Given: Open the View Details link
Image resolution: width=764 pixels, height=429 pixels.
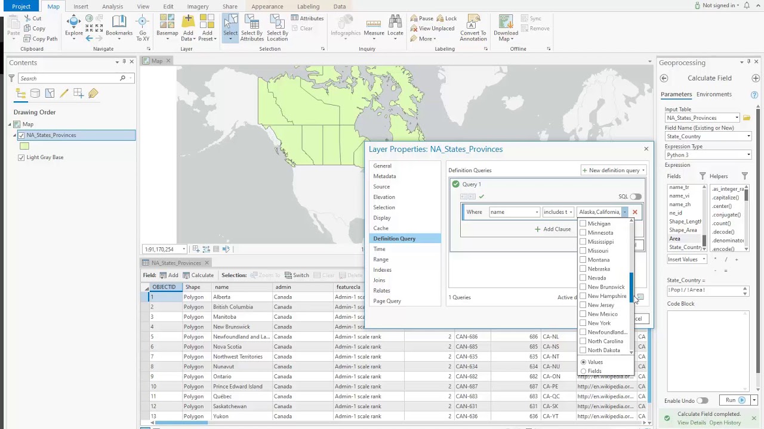Looking at the screenshot, I should 692,423.
